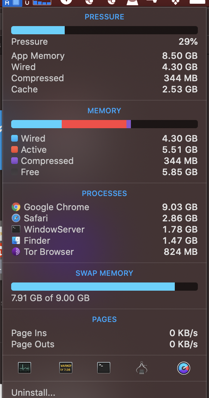The image size is (209, 398).
Task: Open System Information caliper icon
Action: 142,367
